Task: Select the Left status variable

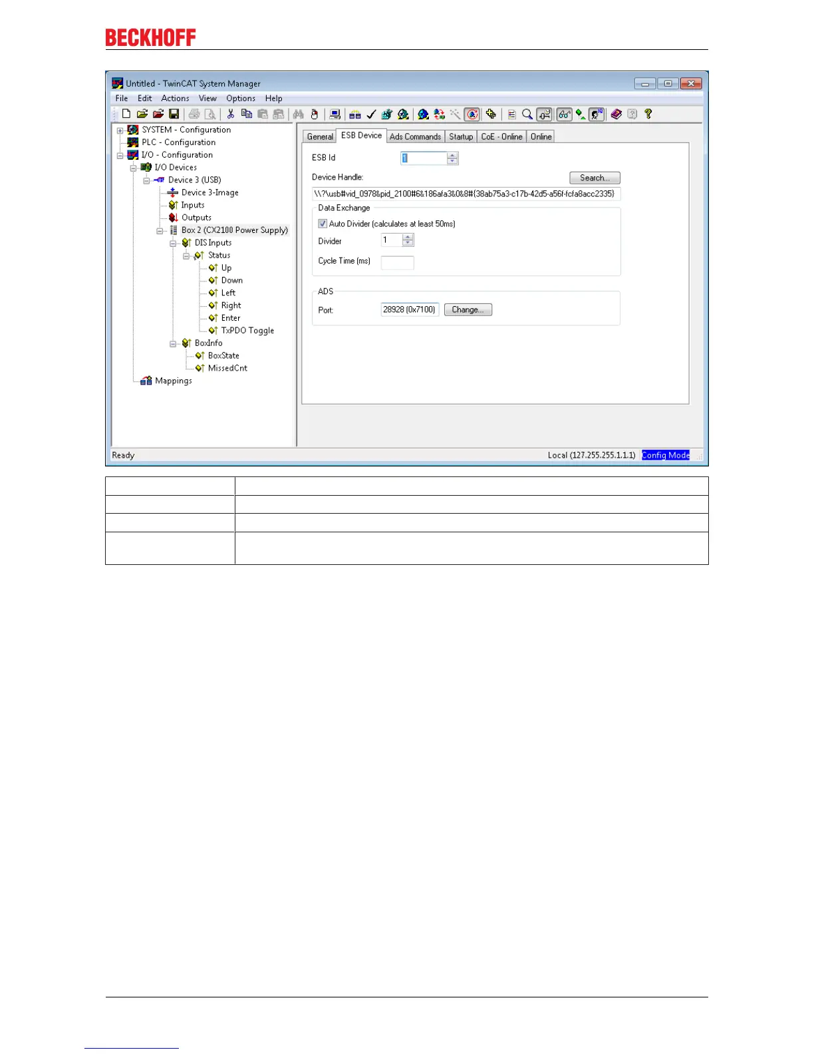Action: (x=228, y=293)
